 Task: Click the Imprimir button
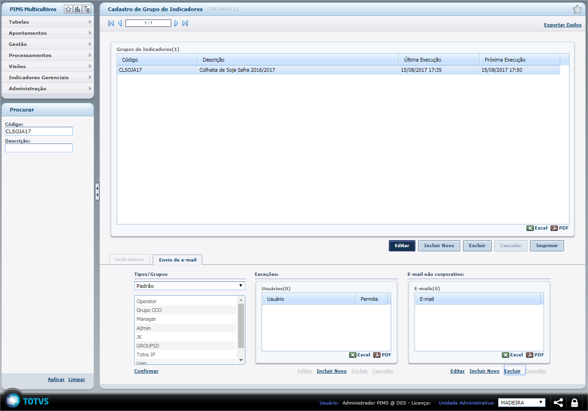(547, 246)
